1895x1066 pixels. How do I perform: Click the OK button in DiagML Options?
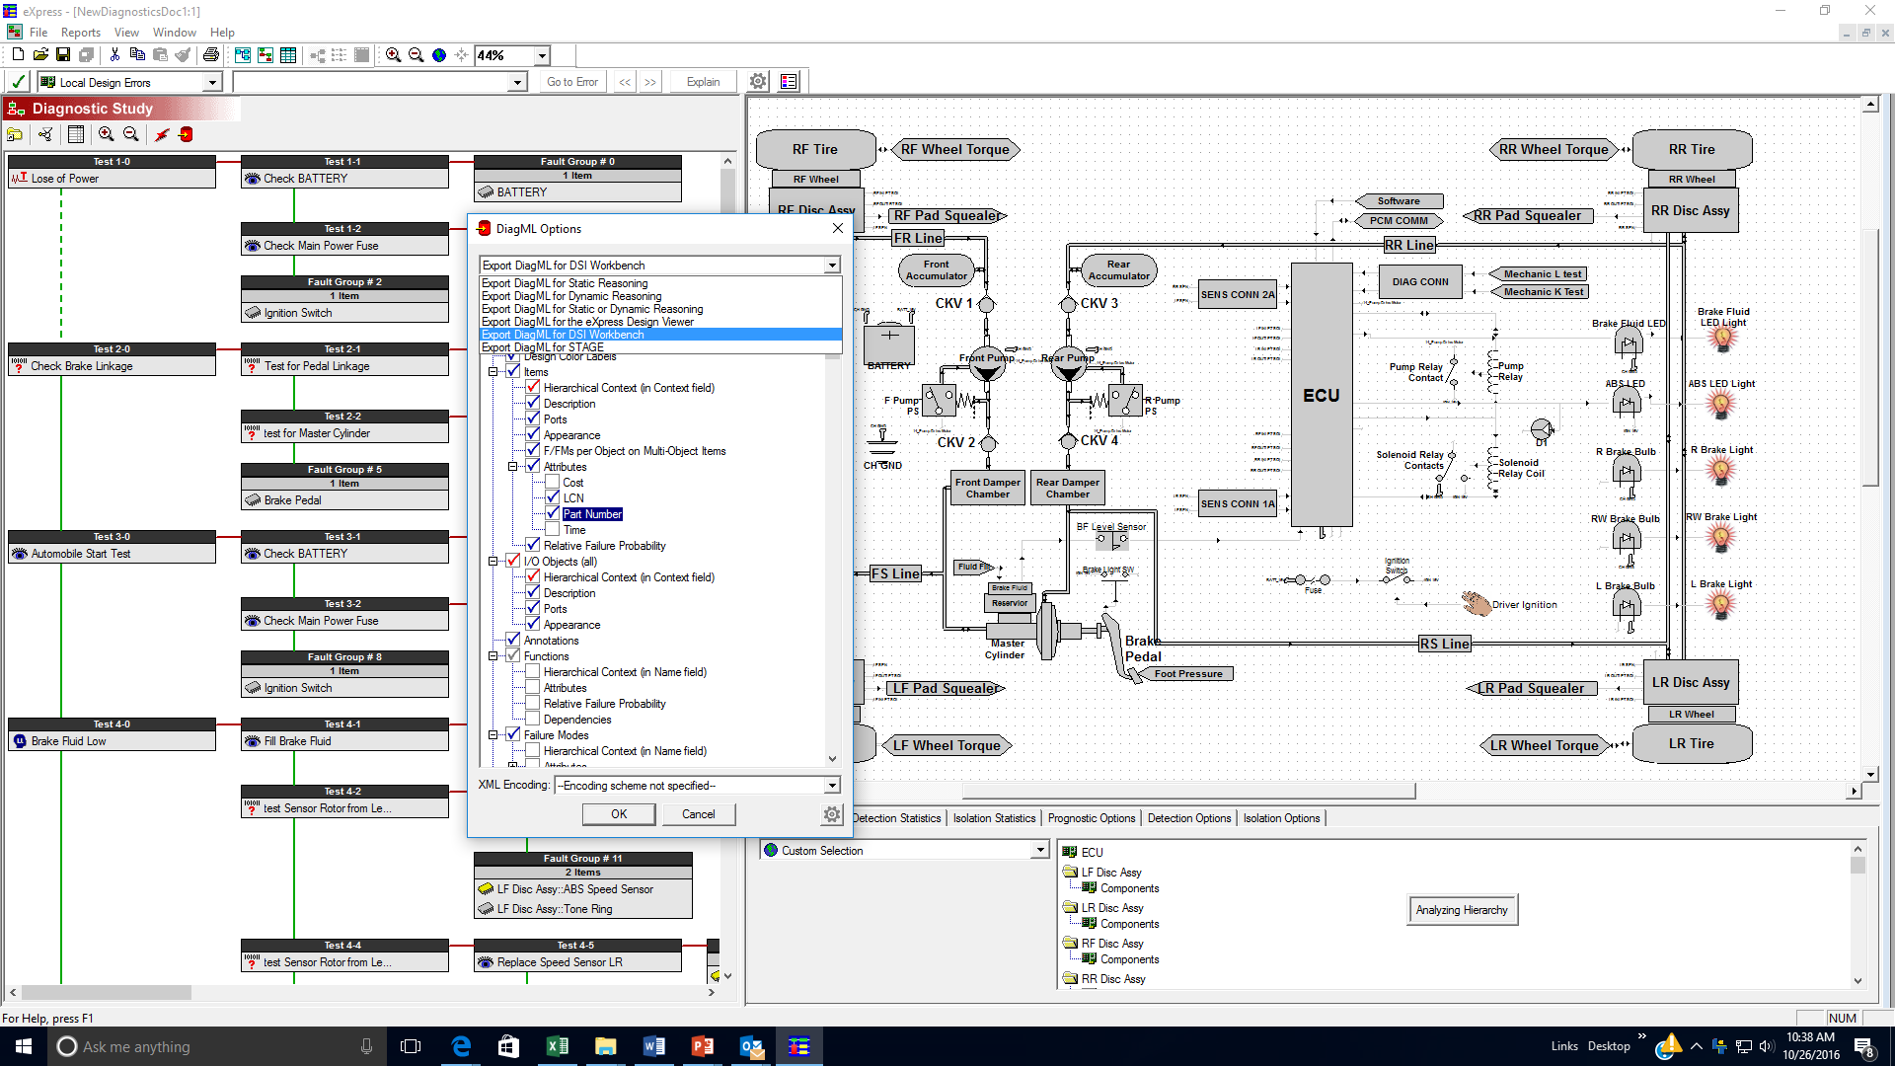[x=619, y=814]
